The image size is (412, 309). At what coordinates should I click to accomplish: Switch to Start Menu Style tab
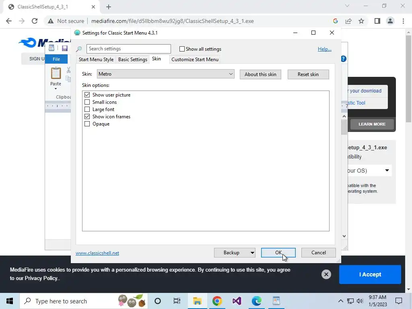coord(96,60)
